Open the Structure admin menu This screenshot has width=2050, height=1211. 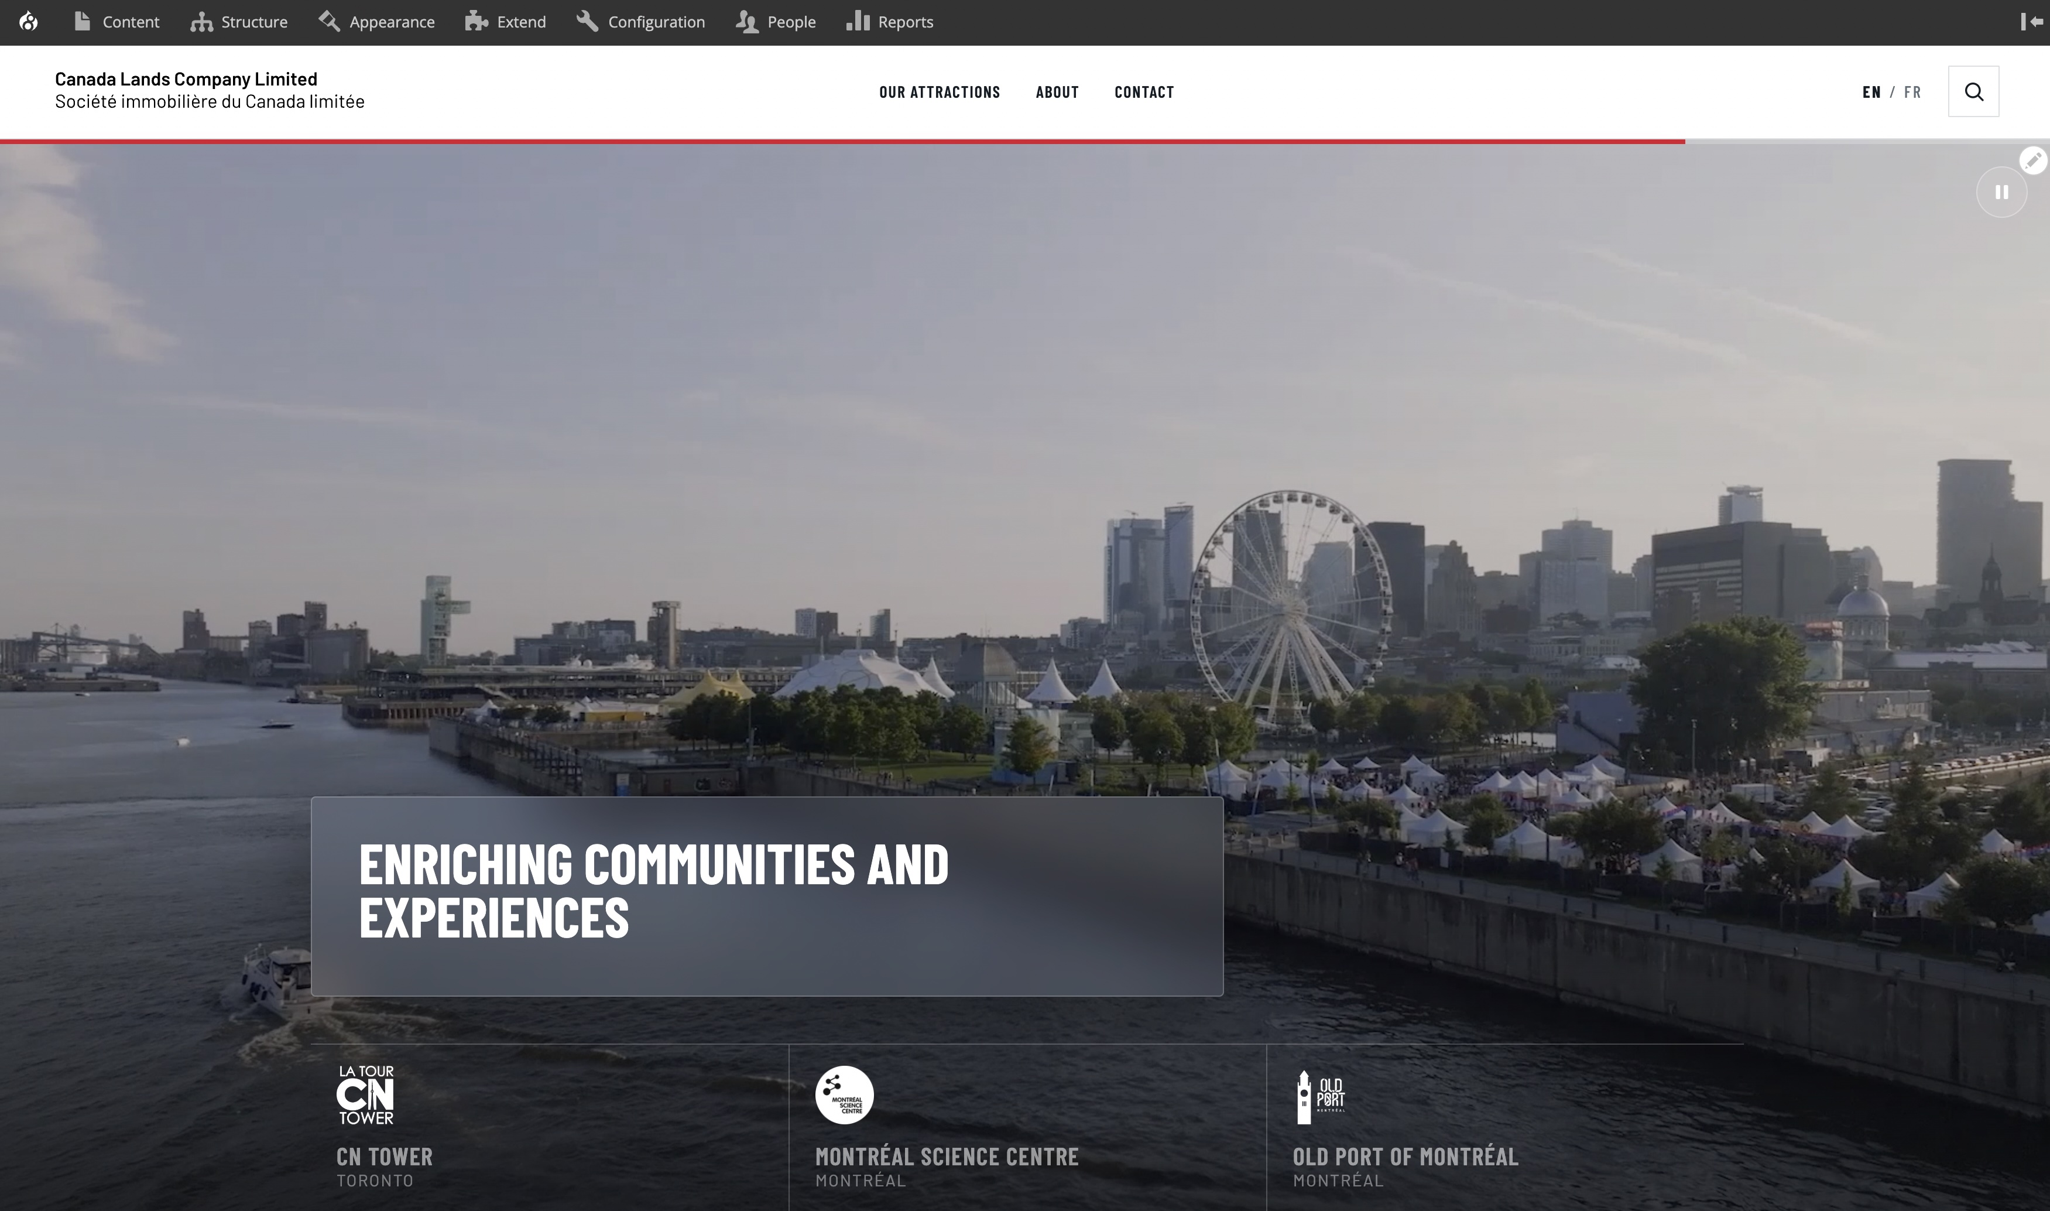(239, 22)
